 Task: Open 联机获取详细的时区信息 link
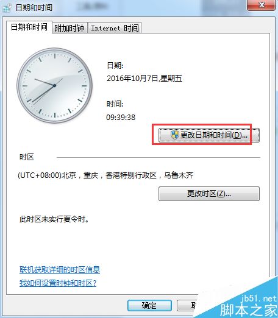[x=60, y=269]
